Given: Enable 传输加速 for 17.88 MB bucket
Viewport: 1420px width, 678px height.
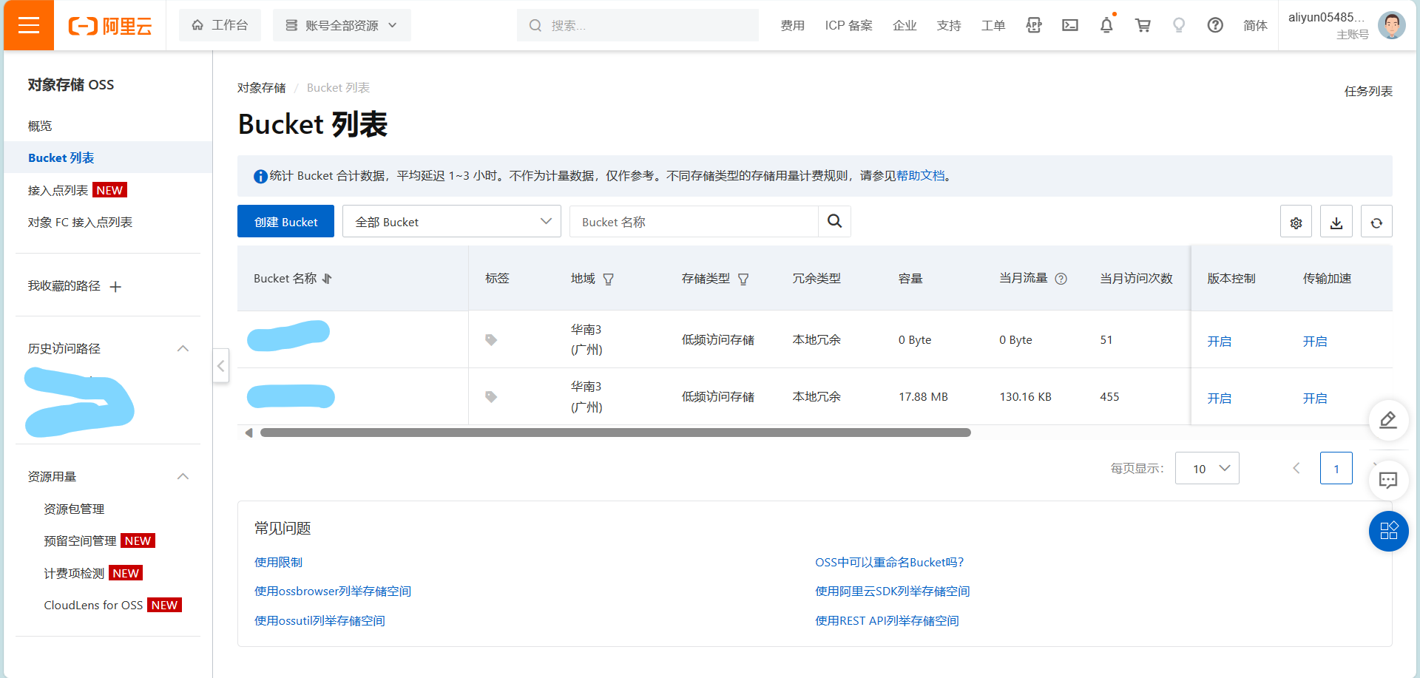Looking at the screenshot, I should [1314, 398].
